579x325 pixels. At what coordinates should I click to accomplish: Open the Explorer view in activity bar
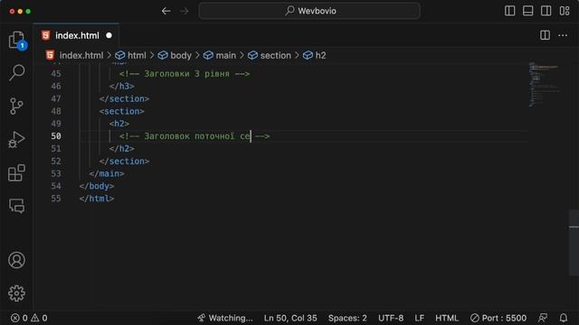(x=16, y=40)
